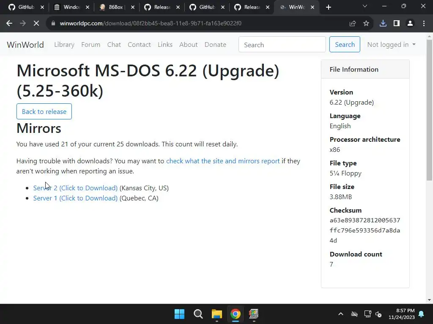Download from Server 2 Kansas City
The height and width of the screenshot is (324, 433).
[75, 188]
